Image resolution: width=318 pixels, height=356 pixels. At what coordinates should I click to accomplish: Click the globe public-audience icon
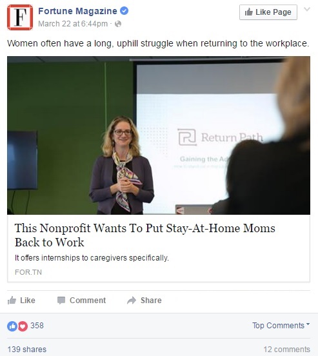pyautogui.click(x=118, y=24)
